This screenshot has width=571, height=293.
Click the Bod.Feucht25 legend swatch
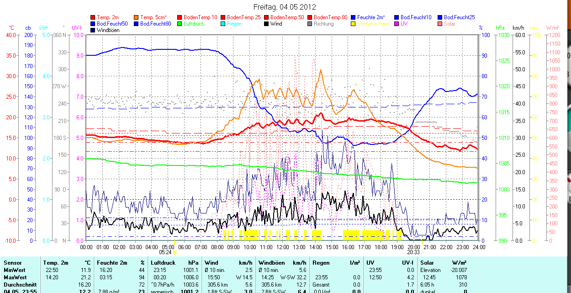pyautogui.click(x=440, y=17)
